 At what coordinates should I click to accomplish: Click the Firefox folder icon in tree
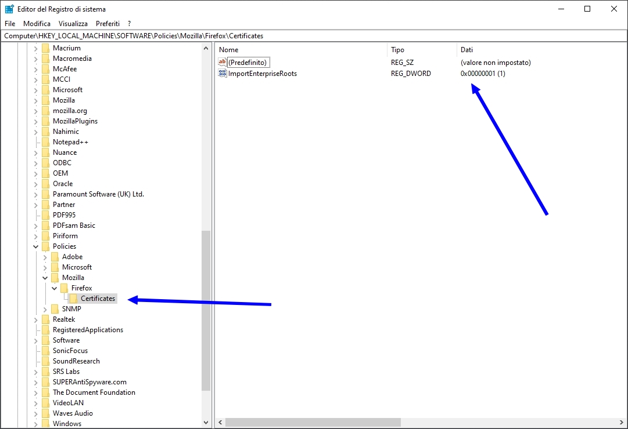point(64,288)
